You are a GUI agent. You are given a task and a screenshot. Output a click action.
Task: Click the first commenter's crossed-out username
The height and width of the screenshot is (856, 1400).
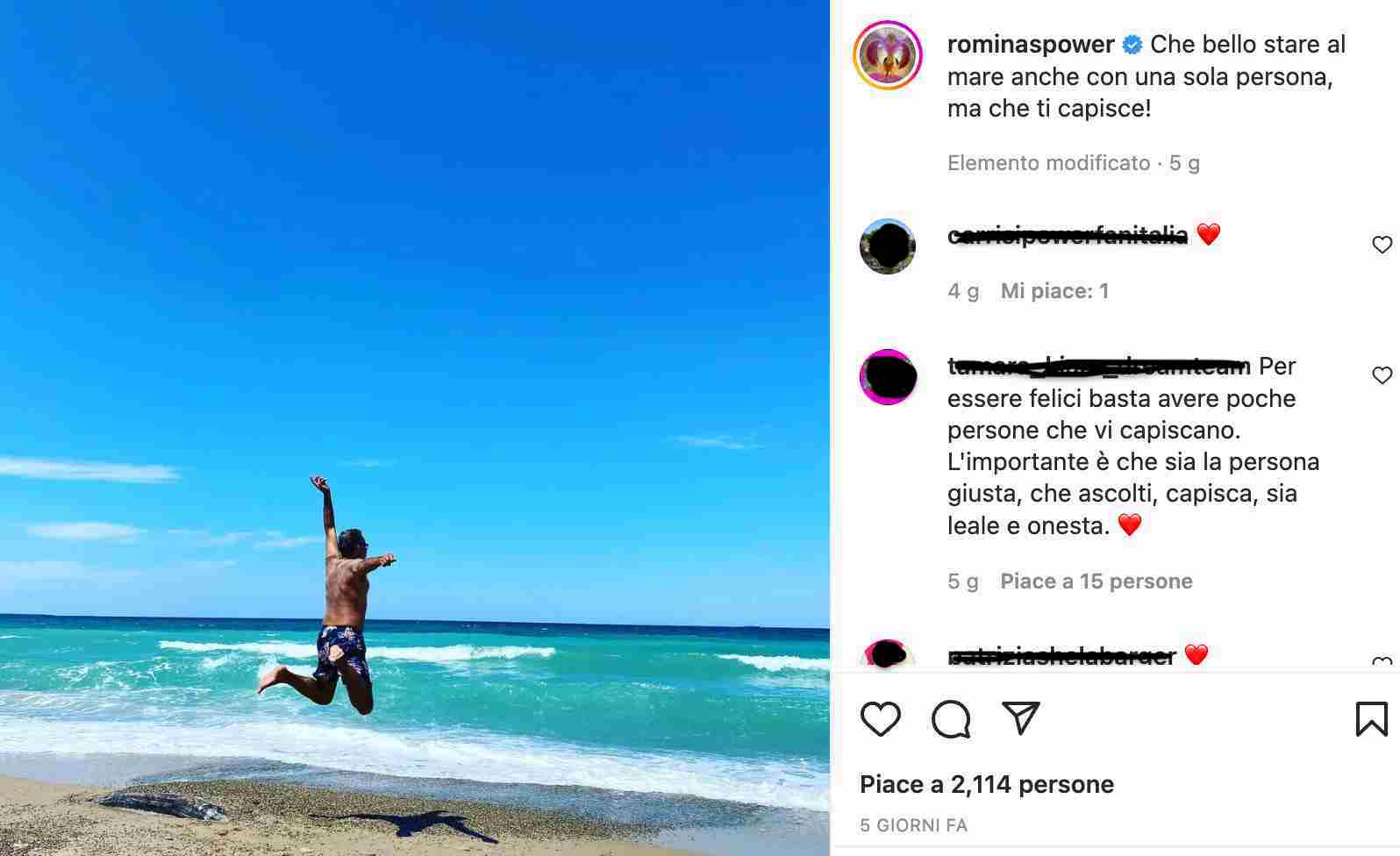pos(1068,235)
